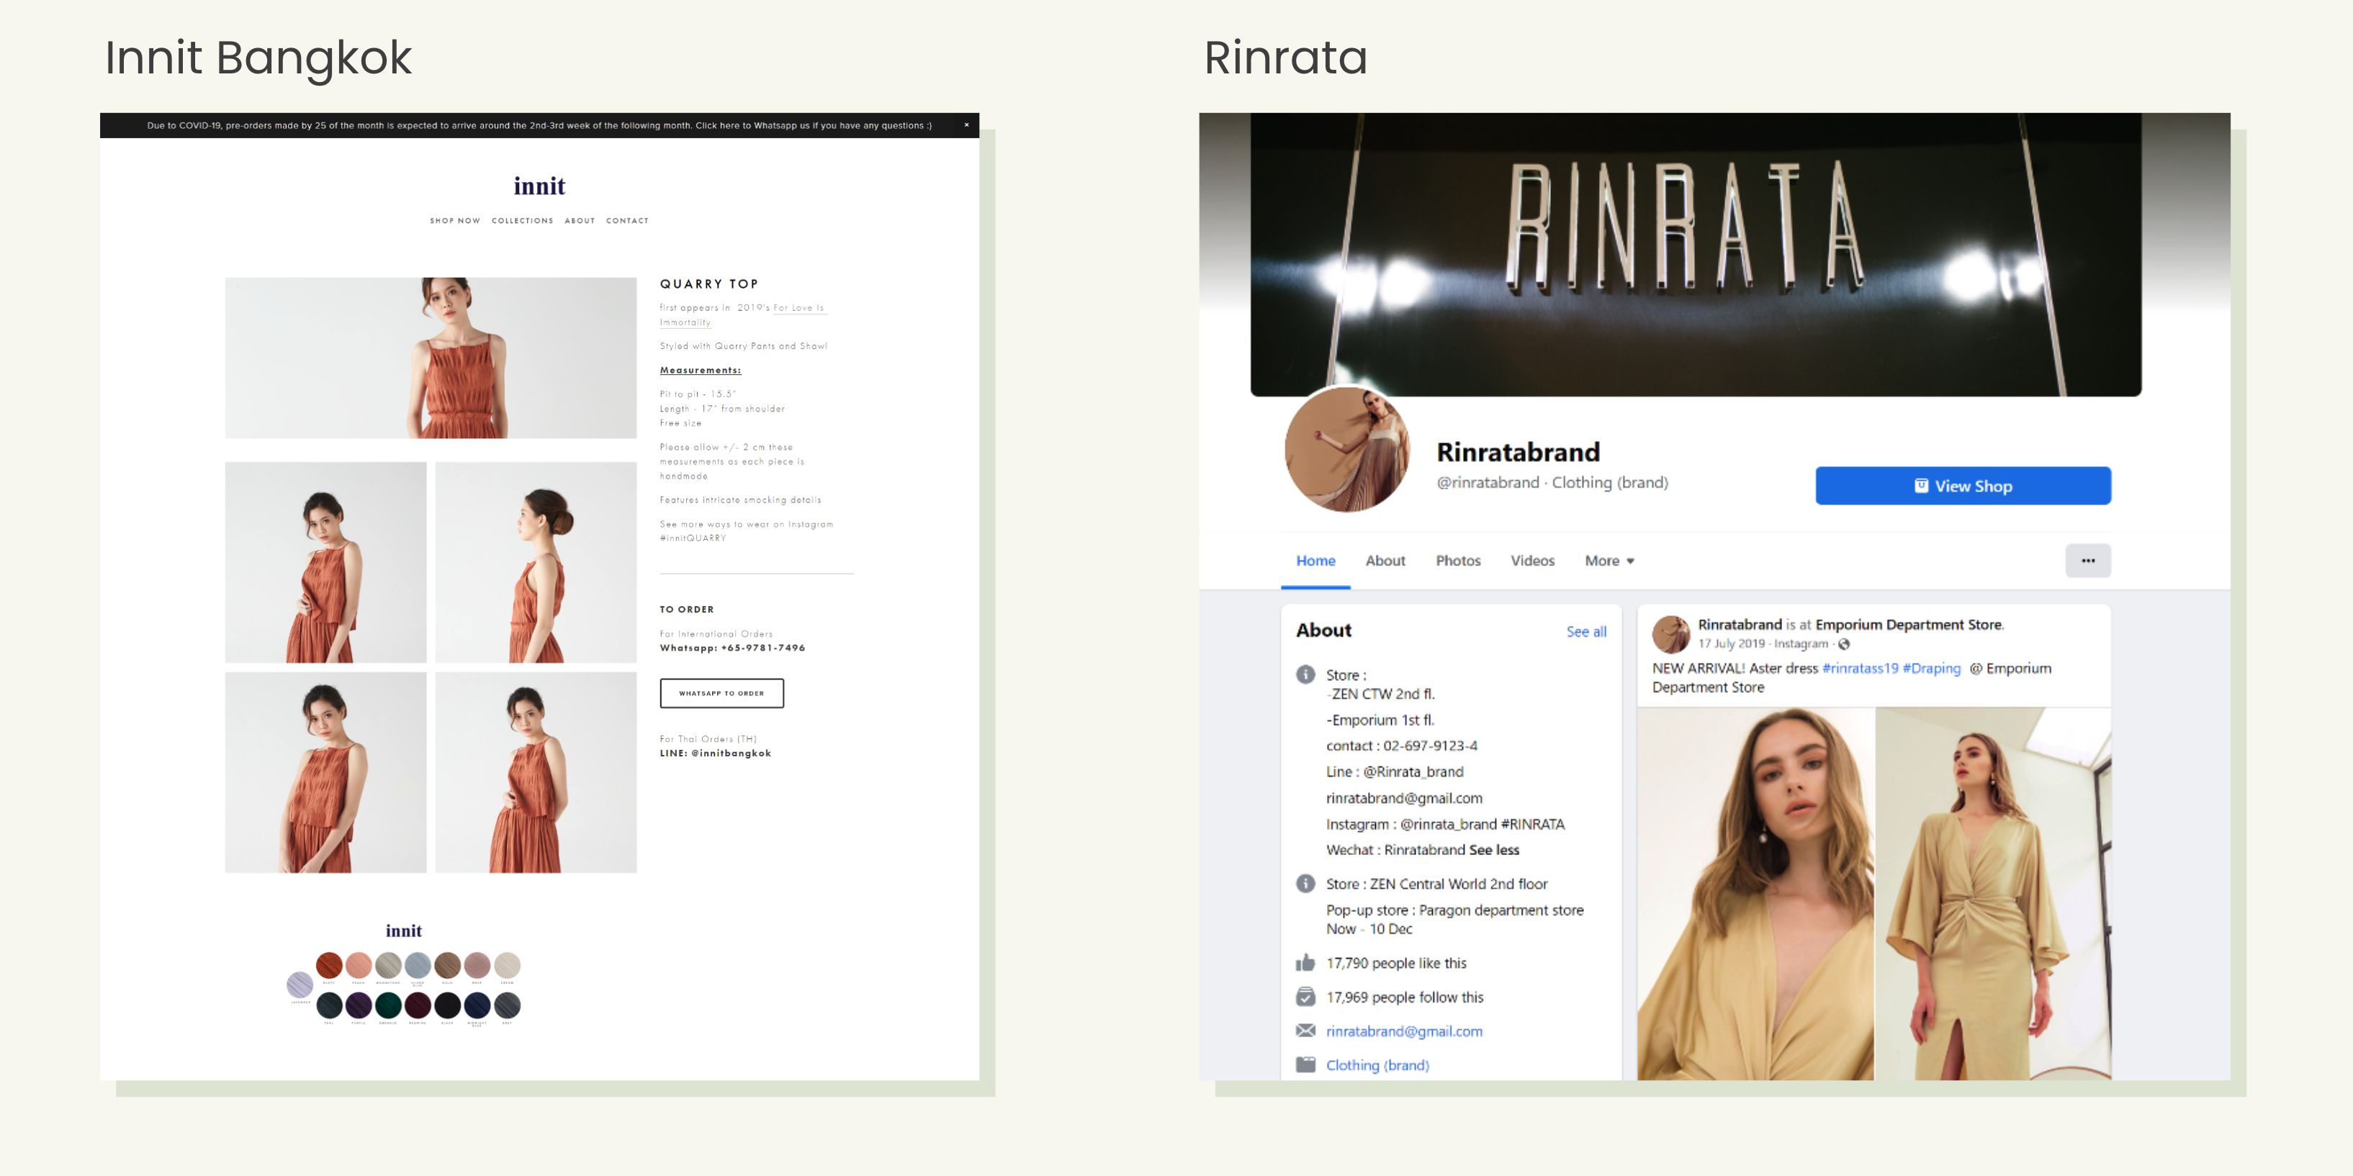This screenshot has width=2353, height=1176.
Task: Click the thumbs-up likes icon
Action: [x=1305, y=963]
